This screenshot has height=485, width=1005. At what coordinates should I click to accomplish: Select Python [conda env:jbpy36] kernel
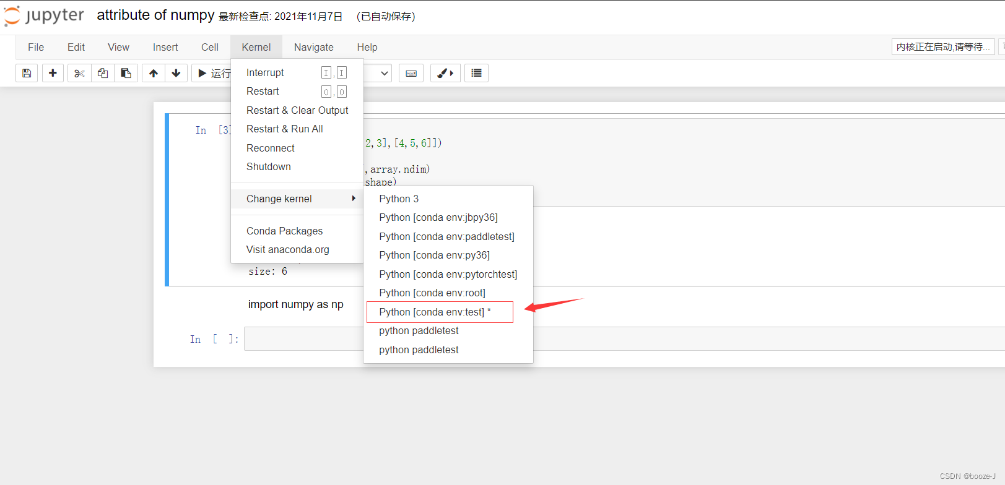click(x=448, y=217)
